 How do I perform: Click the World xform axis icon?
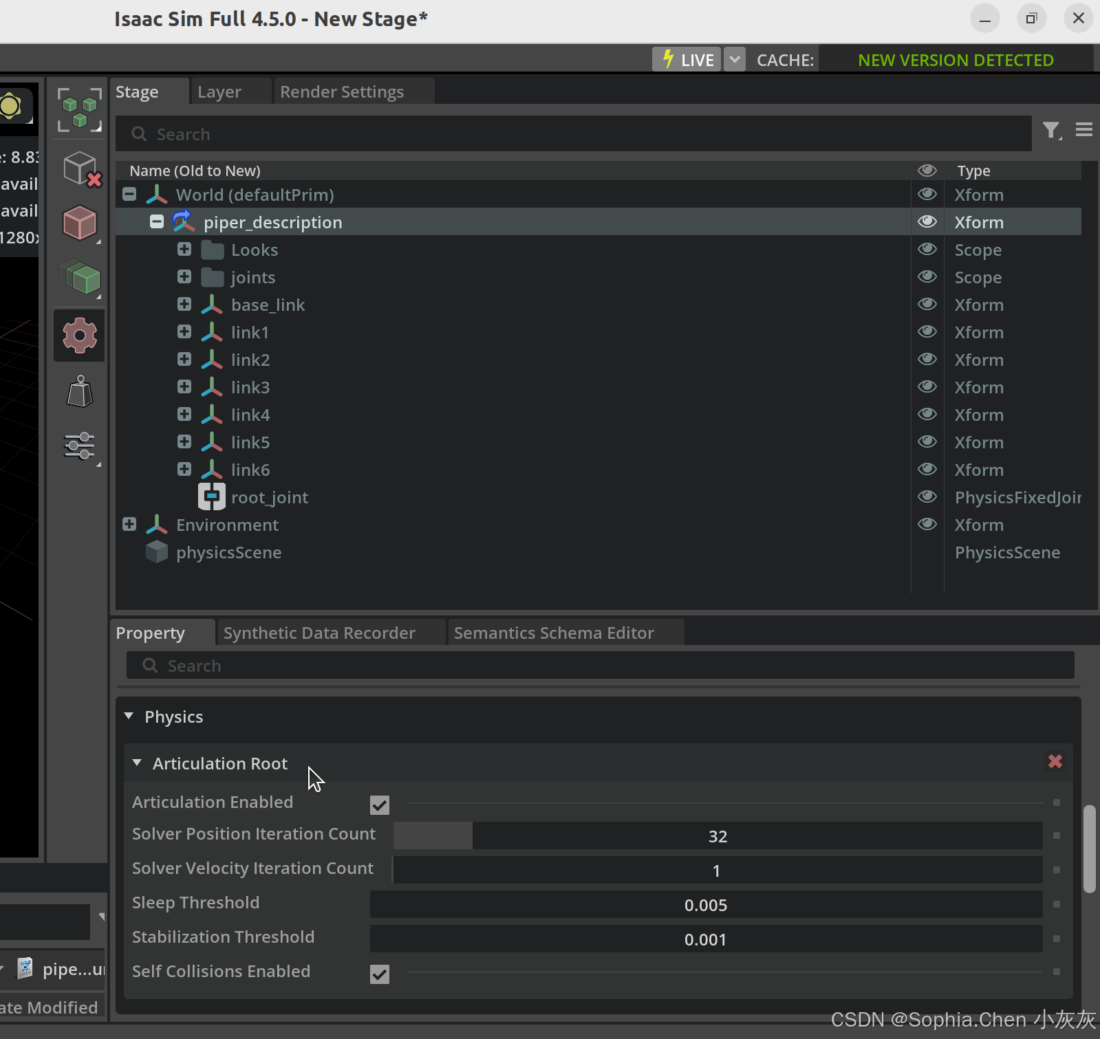pyautogui.click(x=157, y=194)
